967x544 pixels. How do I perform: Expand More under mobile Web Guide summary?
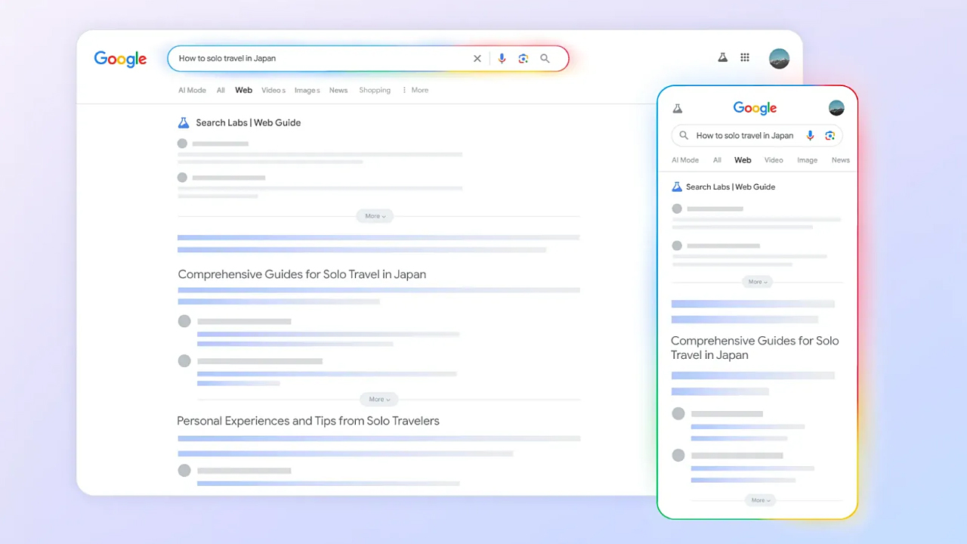756,282
